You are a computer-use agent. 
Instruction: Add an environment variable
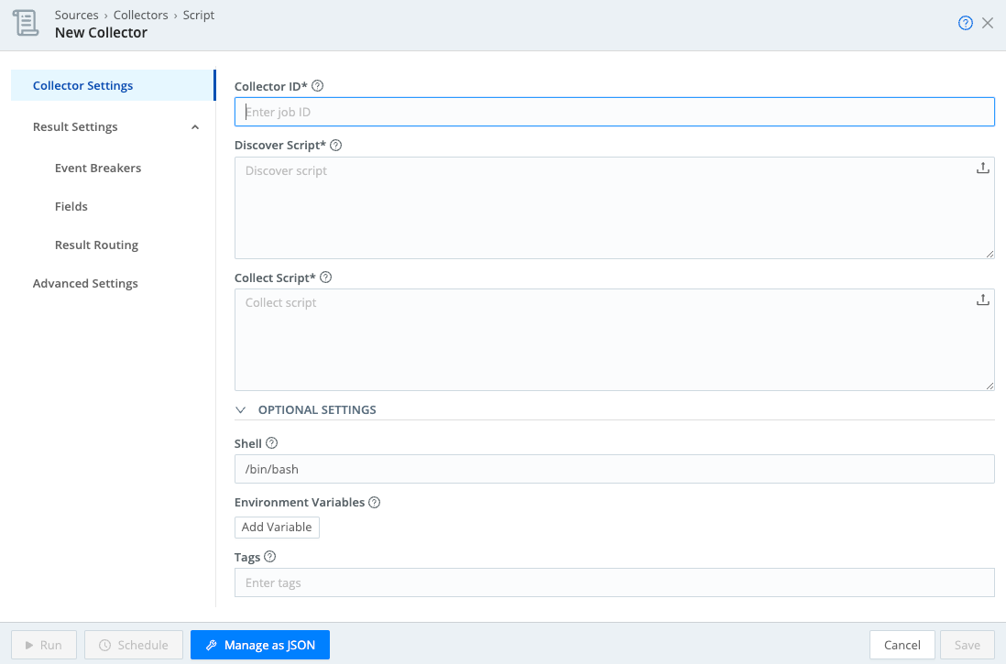pyautogui.click(x=277, y=527)
